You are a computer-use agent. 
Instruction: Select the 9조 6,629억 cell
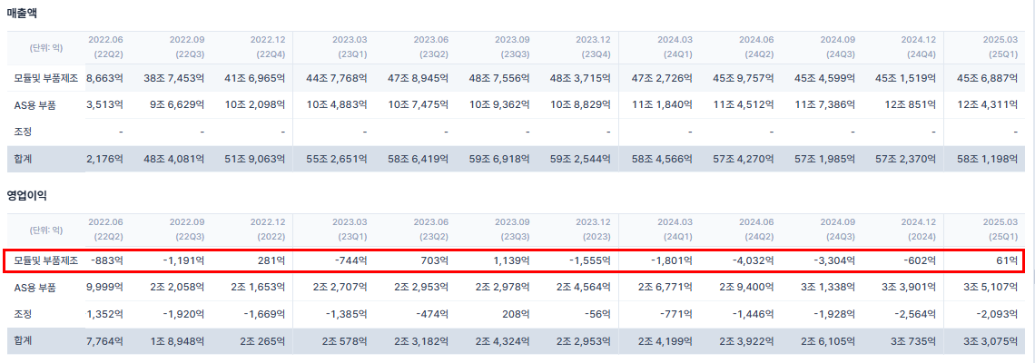click(177, 104)
